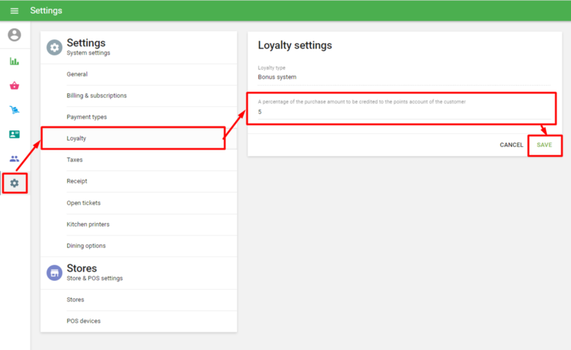Select Kitchen printers option
The width and height of the screenshot is (571, 350).
(88, 224)
